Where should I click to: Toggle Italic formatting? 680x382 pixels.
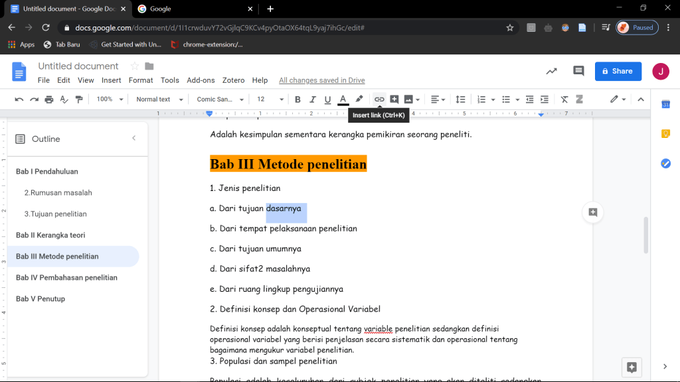pos(313,99)
